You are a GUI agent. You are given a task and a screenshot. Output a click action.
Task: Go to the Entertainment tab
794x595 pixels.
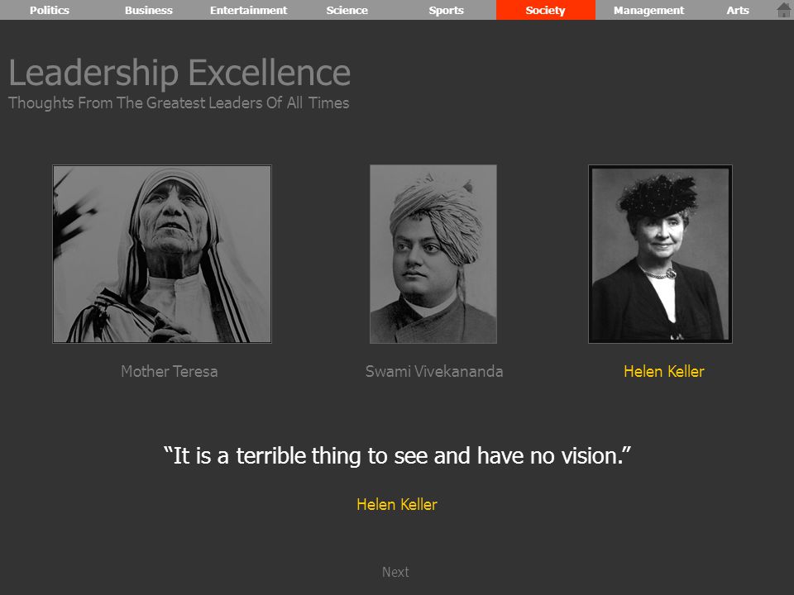coord(248,10)
